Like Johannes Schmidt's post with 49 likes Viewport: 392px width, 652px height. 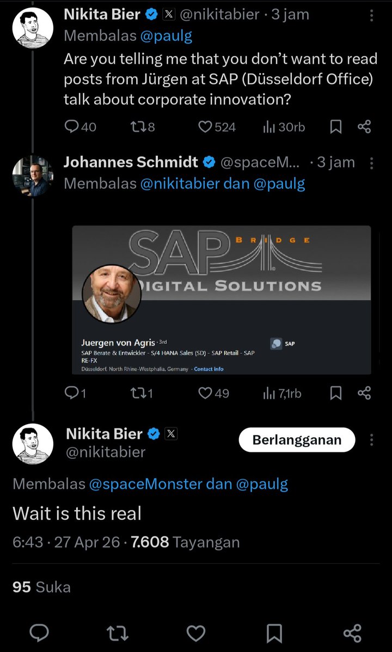213,393
